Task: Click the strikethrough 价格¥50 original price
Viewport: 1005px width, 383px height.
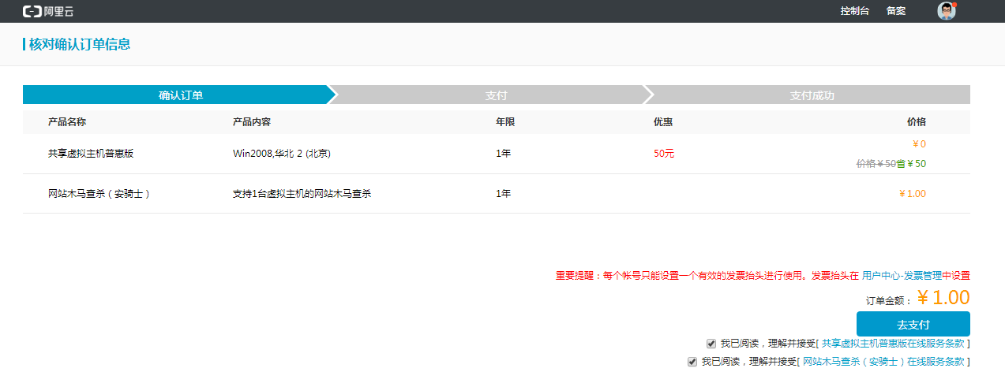Action: (x=876, y=164)
